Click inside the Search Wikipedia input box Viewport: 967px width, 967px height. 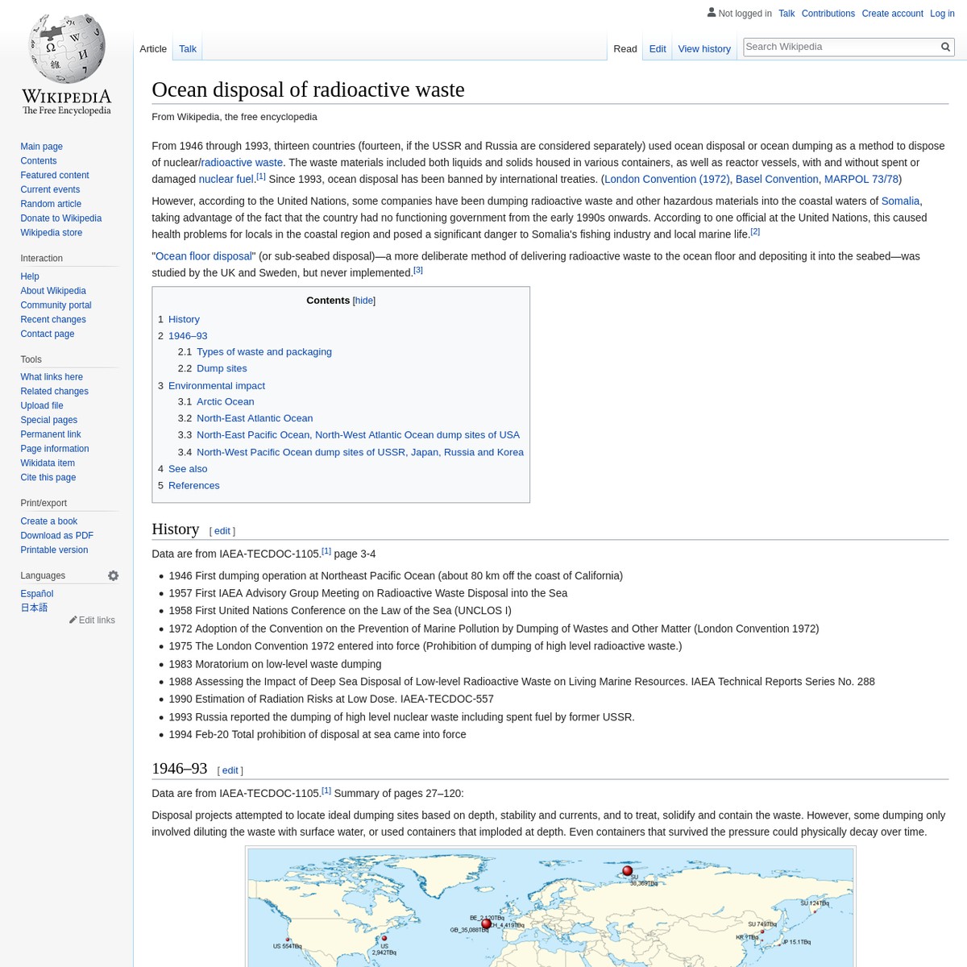coord(838,46)
